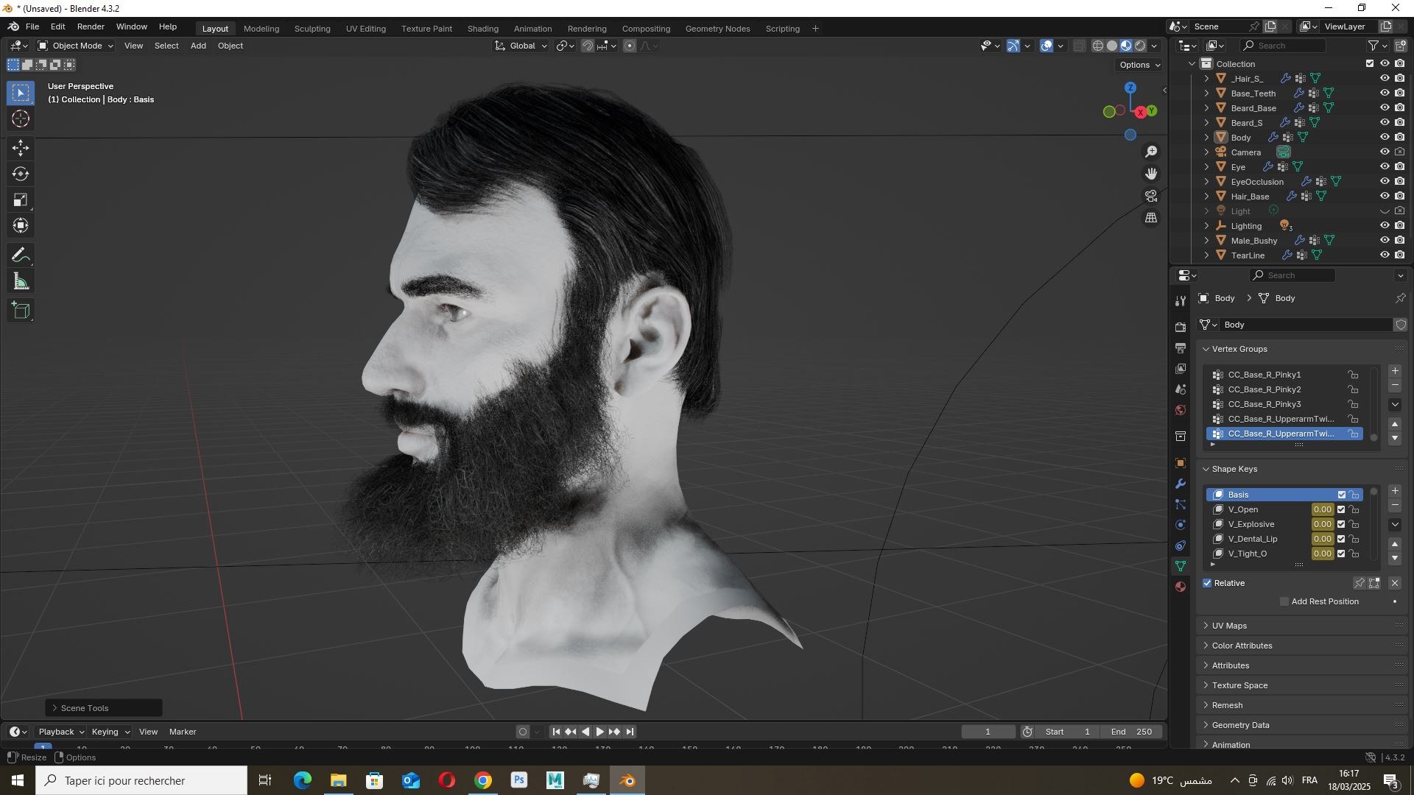Expand the UV Maps panel
1414x795 pixels.
1228,626
